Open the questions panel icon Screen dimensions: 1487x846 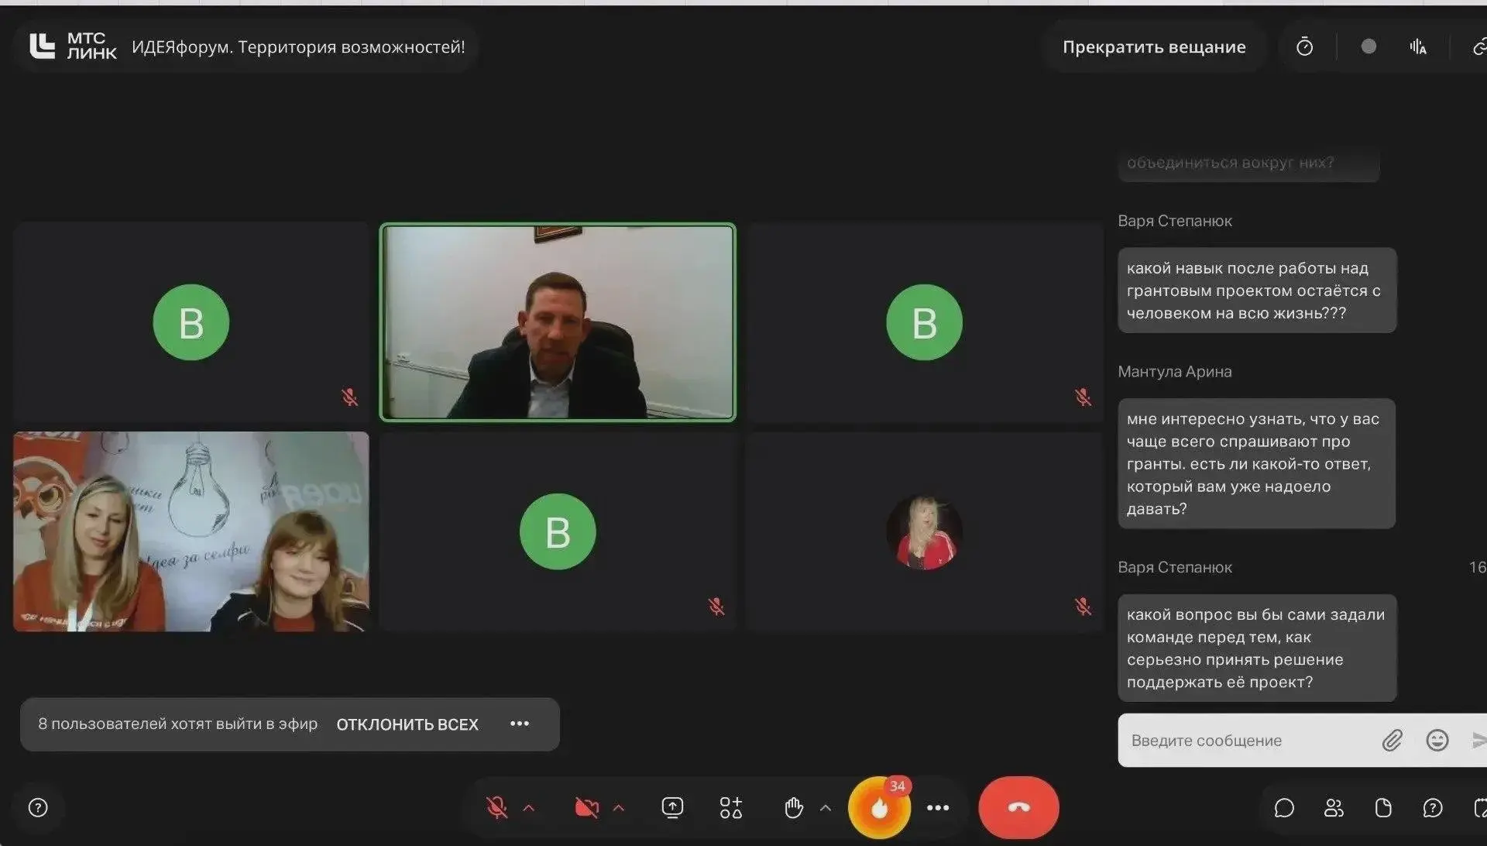1433,808
